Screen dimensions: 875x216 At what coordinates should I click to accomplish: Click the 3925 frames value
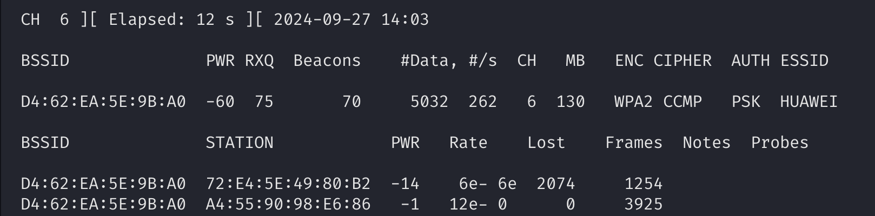point(643,204)
